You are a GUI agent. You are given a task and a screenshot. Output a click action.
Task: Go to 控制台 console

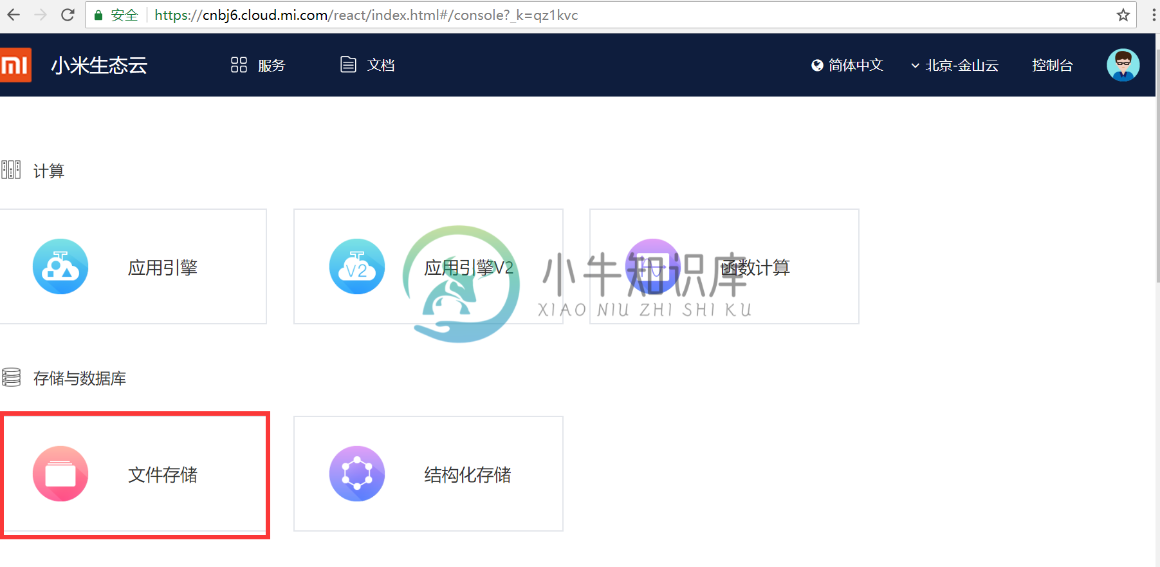(1053, 65)
